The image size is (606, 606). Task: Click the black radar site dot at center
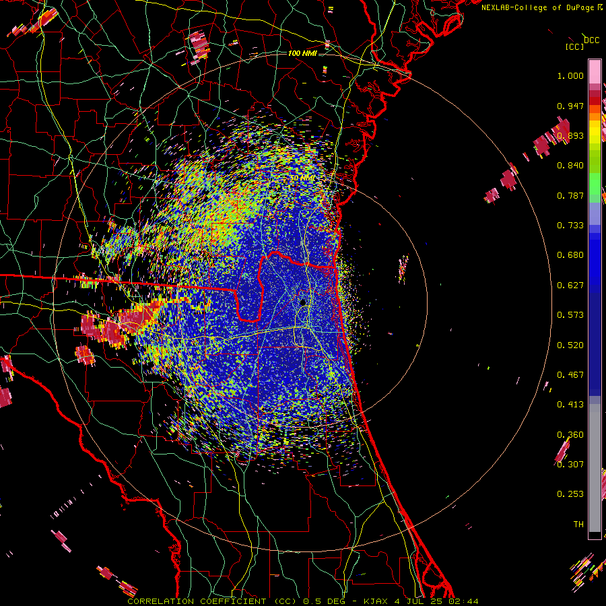tap(303, 302)
